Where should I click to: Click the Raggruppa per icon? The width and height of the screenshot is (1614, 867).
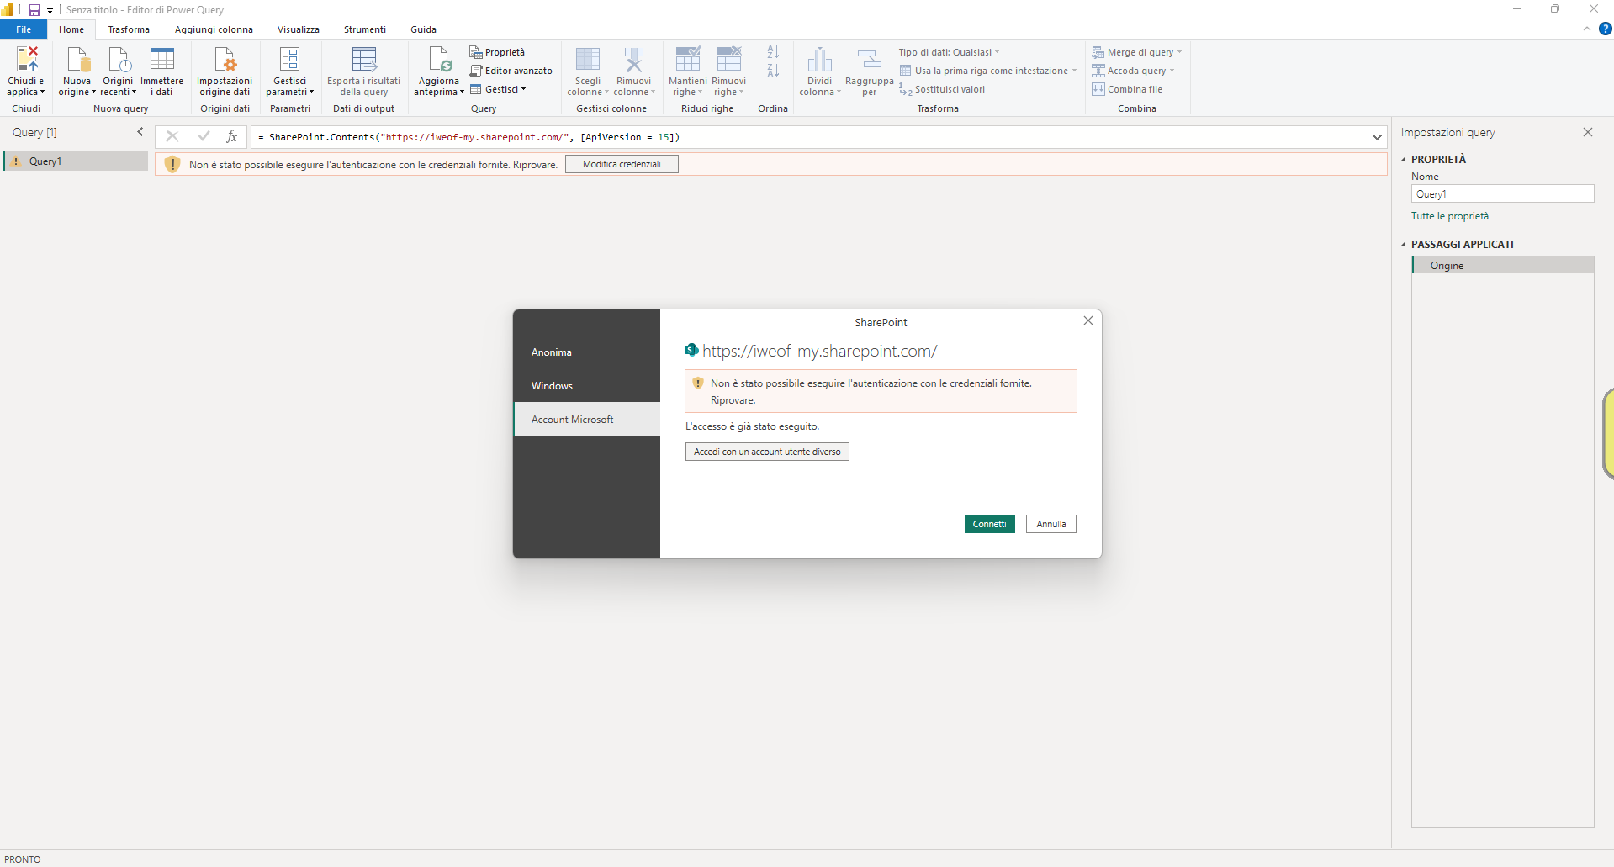pyautogui.click(x=869, y=59)
